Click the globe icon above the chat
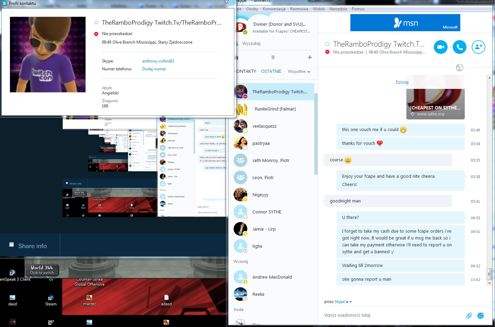This screenshot has height=327, width=495. tap(460, 68)
